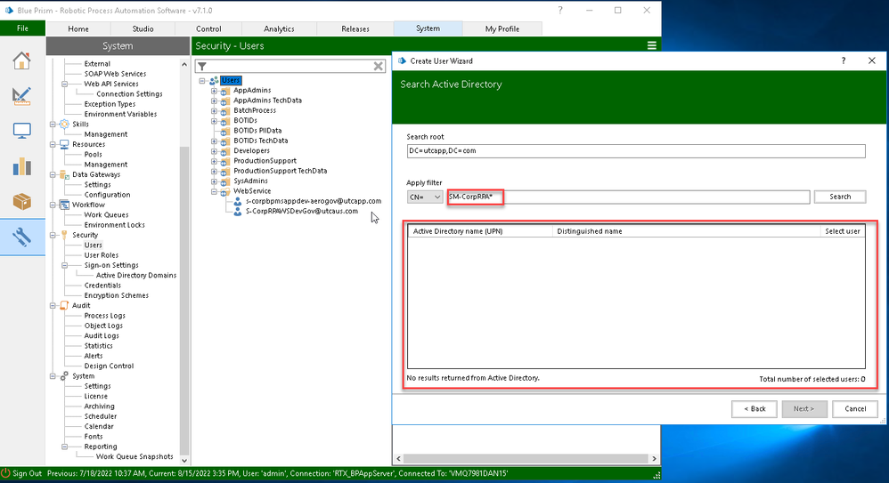Click the System tree scroll down arrow
The width and height of the screenshot is (889, 483).
click(184, 461)
